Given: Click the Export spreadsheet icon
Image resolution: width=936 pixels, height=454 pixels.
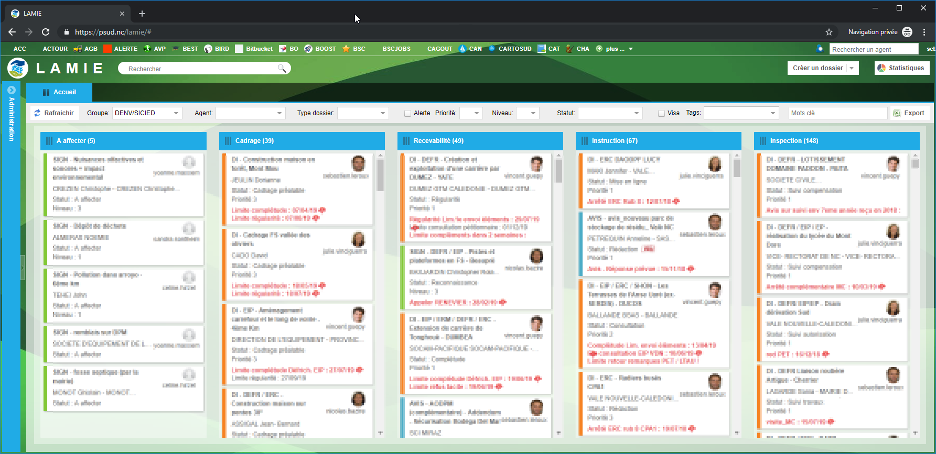Looking at the screenshot, I should 897,113.
